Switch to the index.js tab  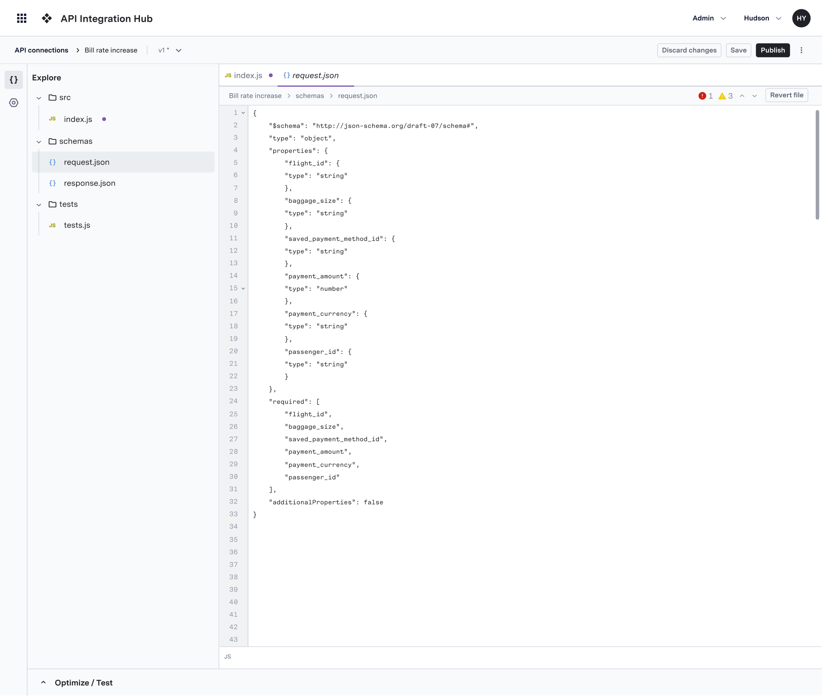pos(248,75)
